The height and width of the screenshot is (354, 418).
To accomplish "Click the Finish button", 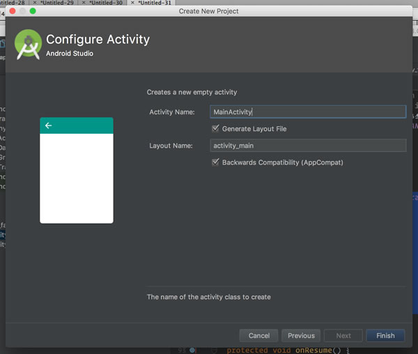I will click(385, 336).
